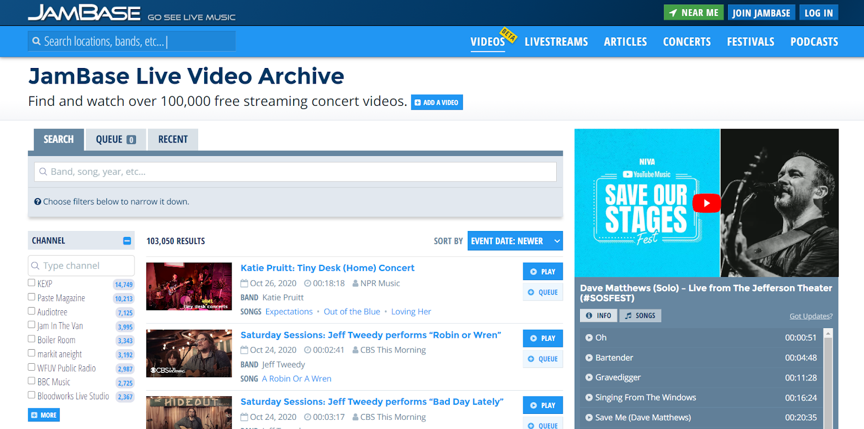The width and height of the screenshot is (864, 429).
Task: Tick the Bloodworks Live Studio checkbox
Action: [31, 395]
